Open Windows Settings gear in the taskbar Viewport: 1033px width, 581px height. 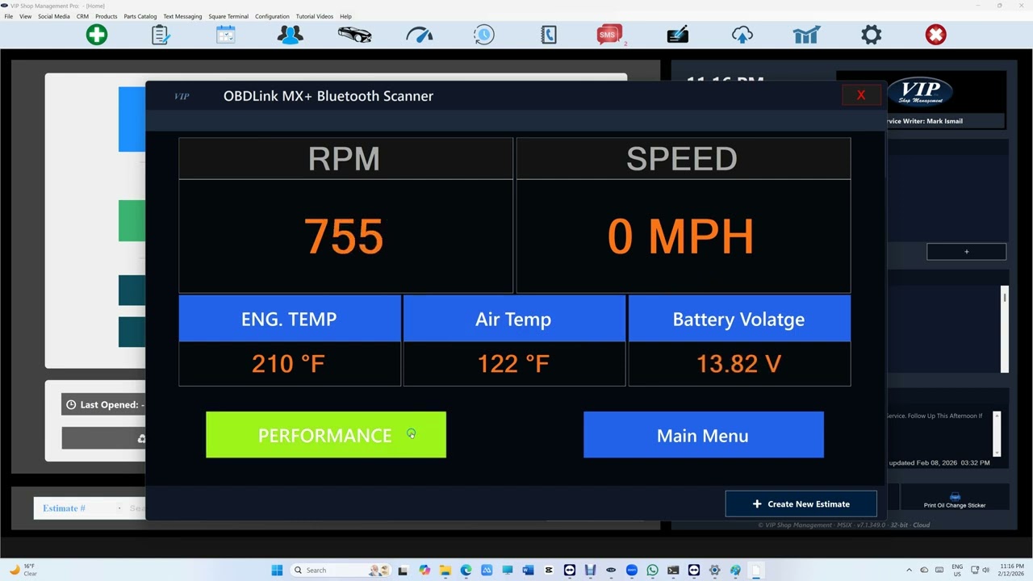[x=714, y=570]
